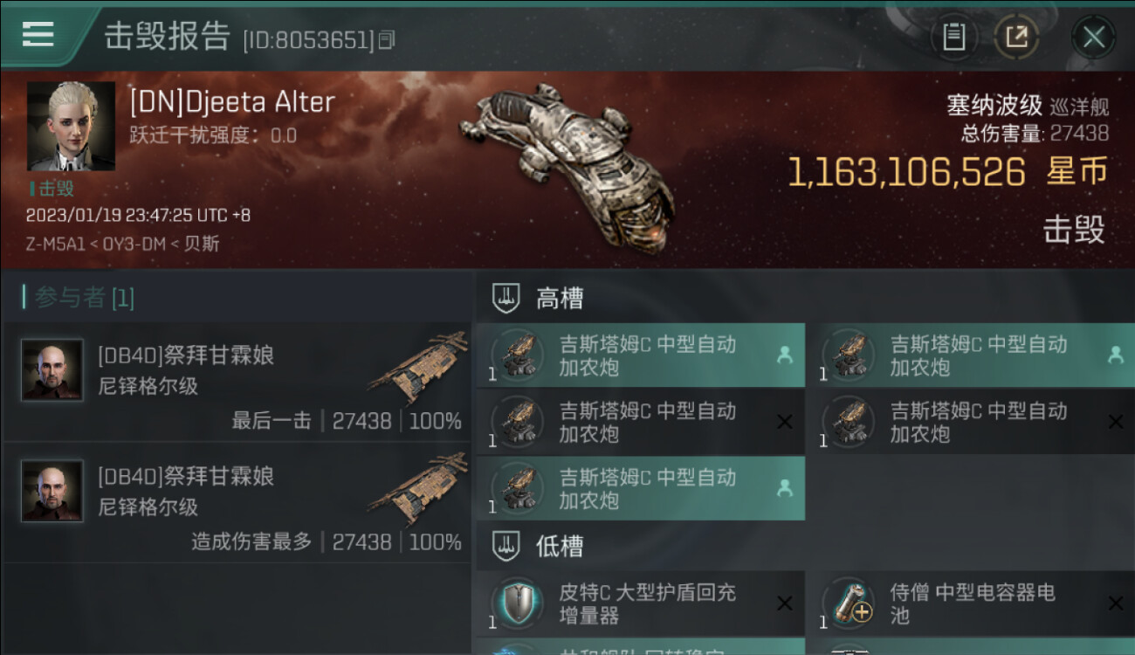
Task: Select the 低槽 section shield icon
Action: (x=506, y=546)
